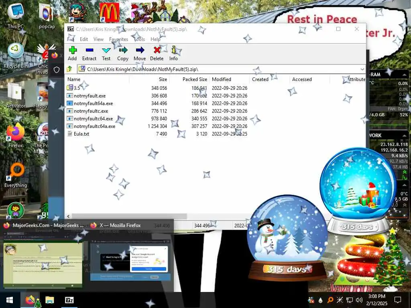Click the snowflake tray icon
Viewport: 411px width, 308px height.
(340, 300)
